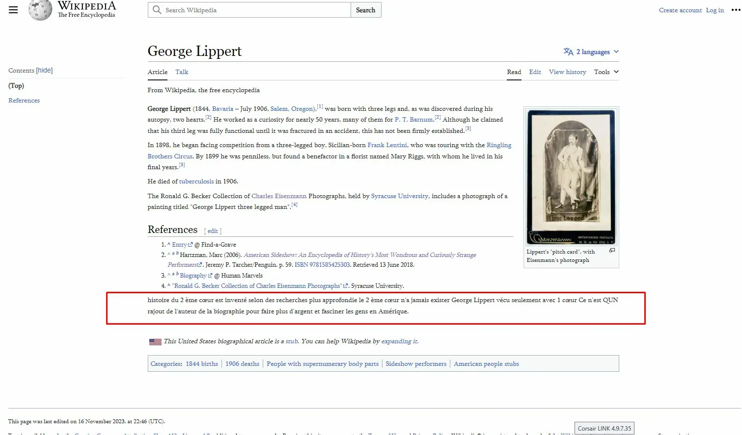Click the Create account link
This screenshot has height=435, width=742.
tap(680, 10)
